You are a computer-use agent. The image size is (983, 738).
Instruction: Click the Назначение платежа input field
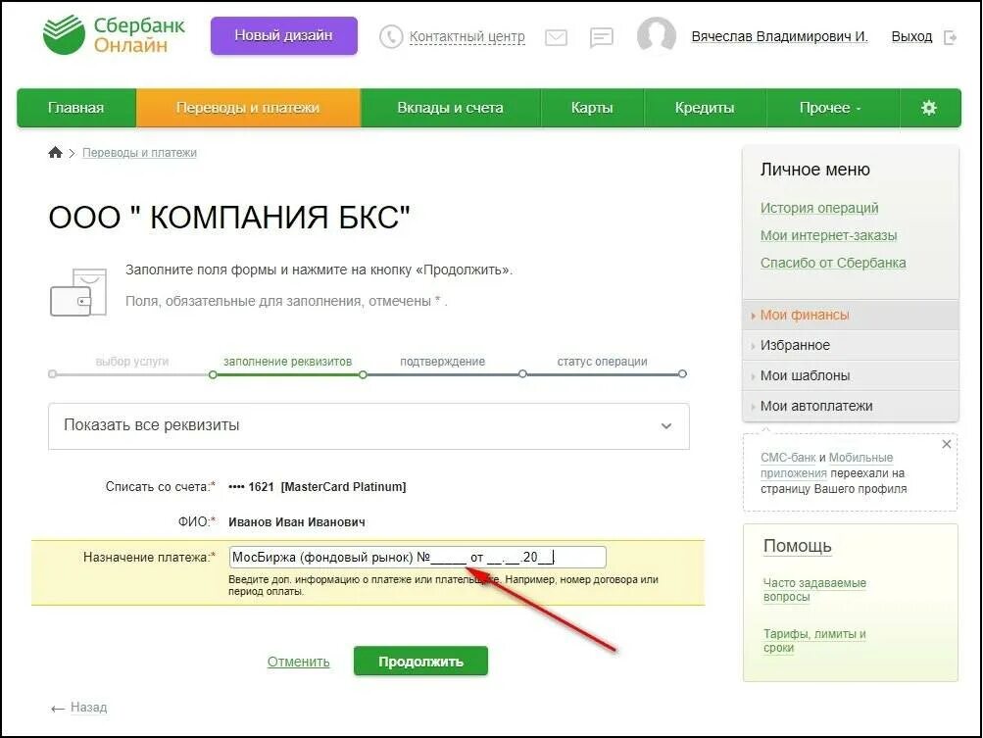(x=418, y=557)
